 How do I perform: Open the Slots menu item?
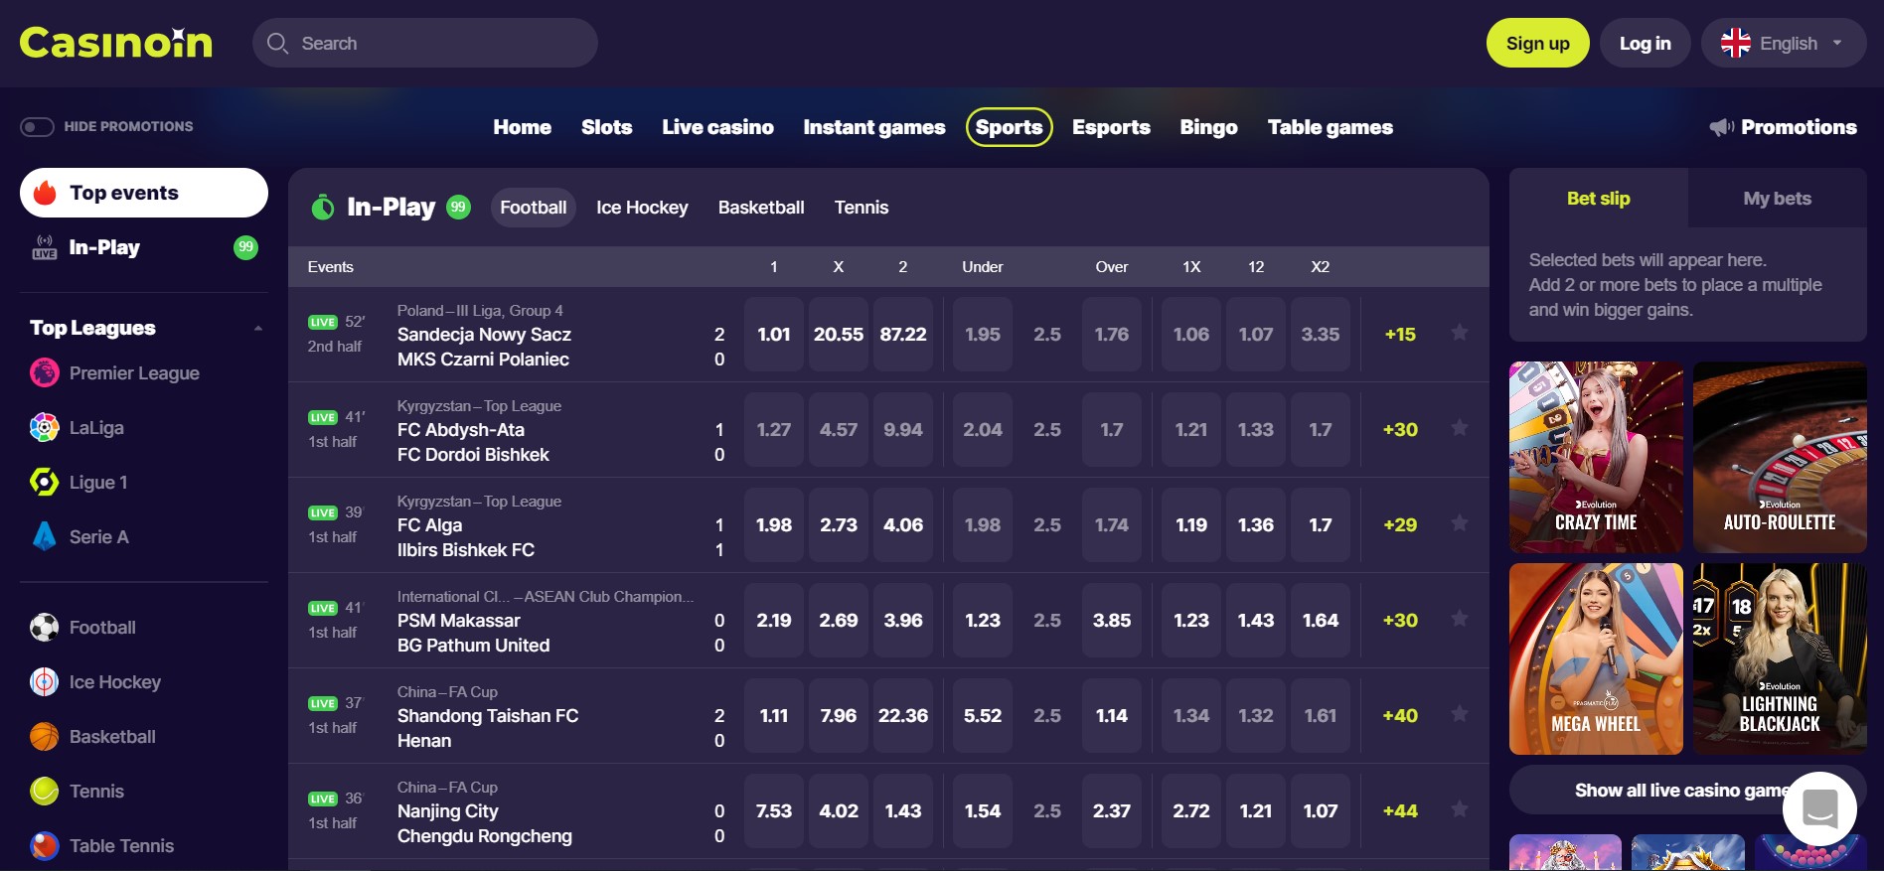(x=607, y=127)
